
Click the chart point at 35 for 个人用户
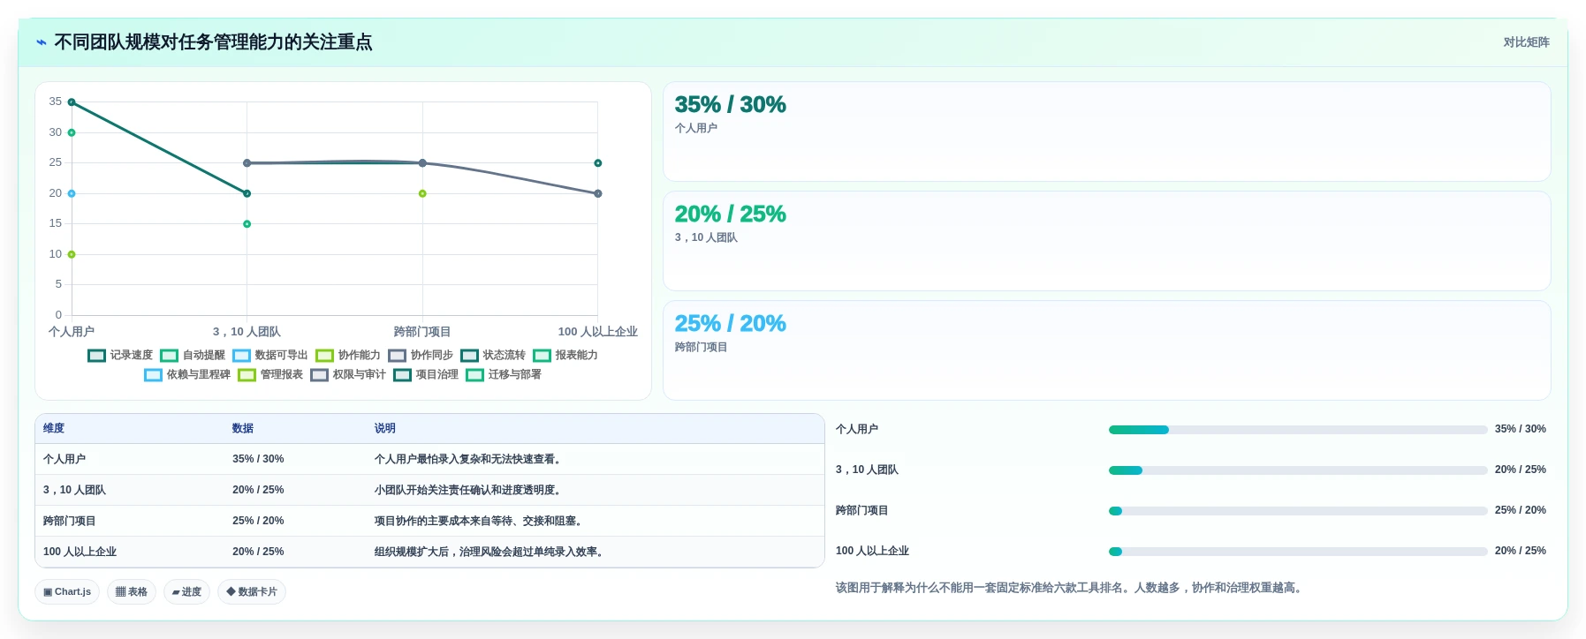72,102
